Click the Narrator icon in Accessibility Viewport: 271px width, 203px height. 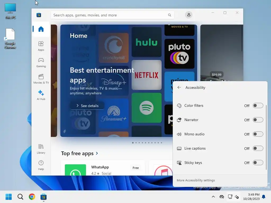coord(179,120)
